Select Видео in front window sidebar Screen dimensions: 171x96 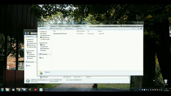tap(43, 45)
